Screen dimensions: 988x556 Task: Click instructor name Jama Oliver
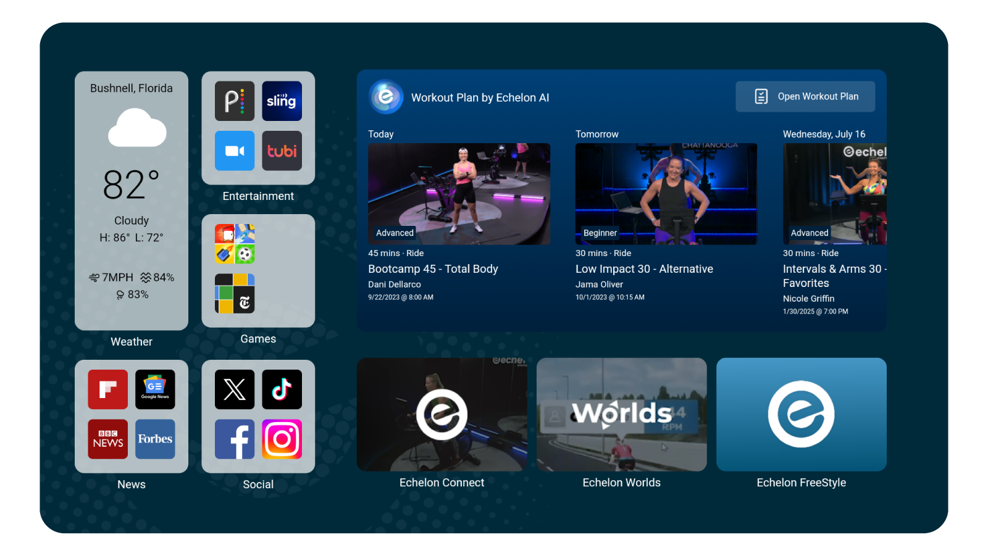point(599,284)
